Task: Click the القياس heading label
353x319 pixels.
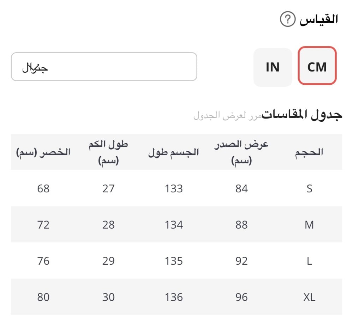Action: (x=319, y=19)
